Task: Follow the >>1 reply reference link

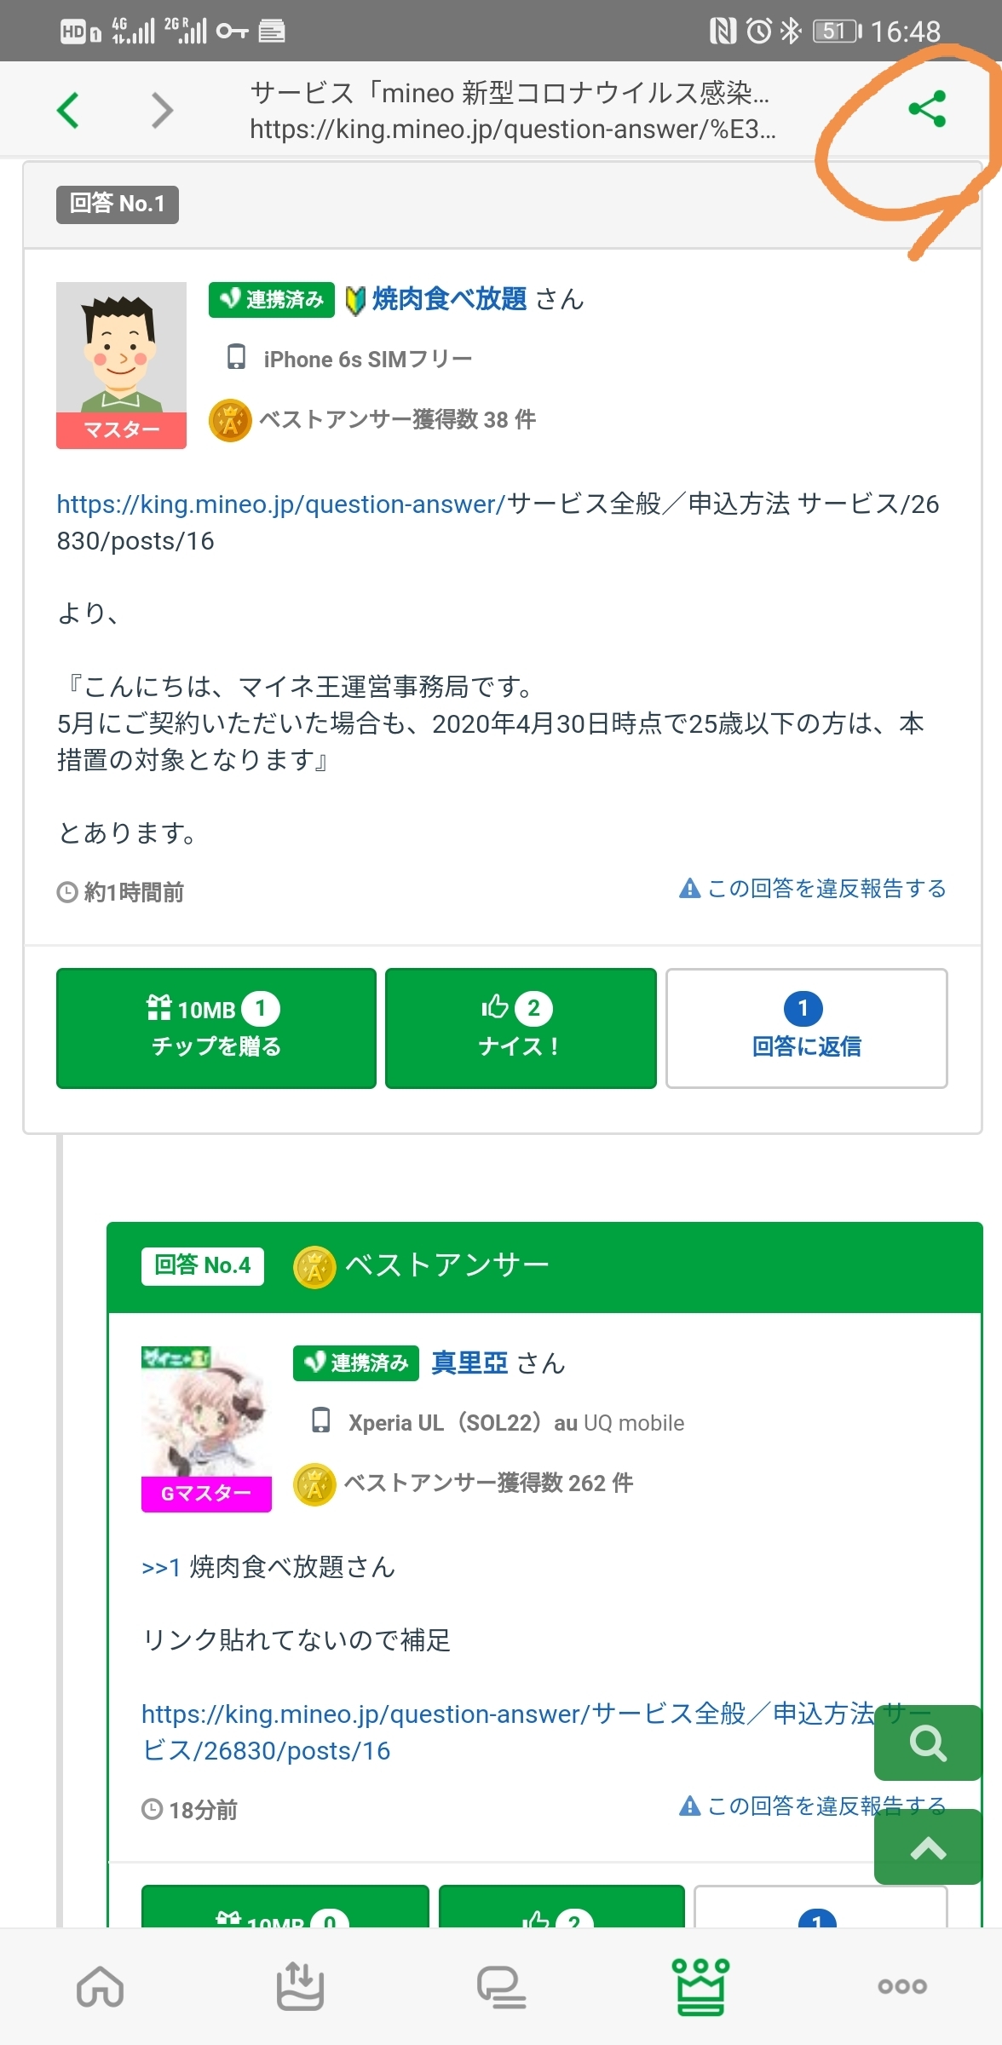Action: 161,1568
